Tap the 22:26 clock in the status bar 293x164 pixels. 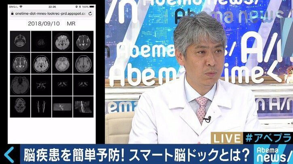pyautogui.click(x=52, y=7)
